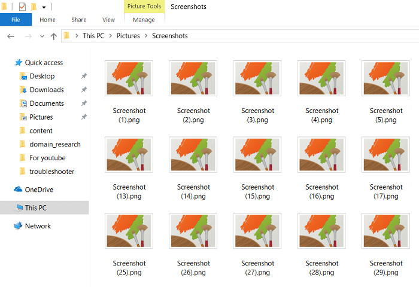Select the Screenshot (16).png file icon
Image resolution: width=419 pixels, height=287 pixels.
pos(321,155)
